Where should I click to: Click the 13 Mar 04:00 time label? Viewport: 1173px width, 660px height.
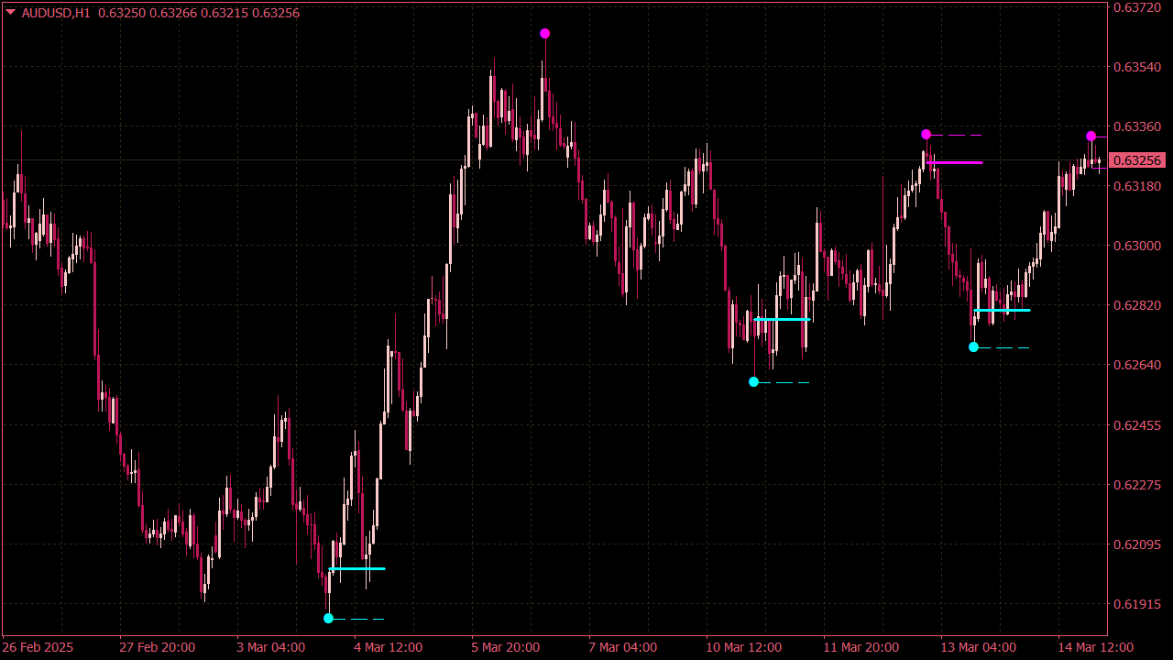point(979,647)
